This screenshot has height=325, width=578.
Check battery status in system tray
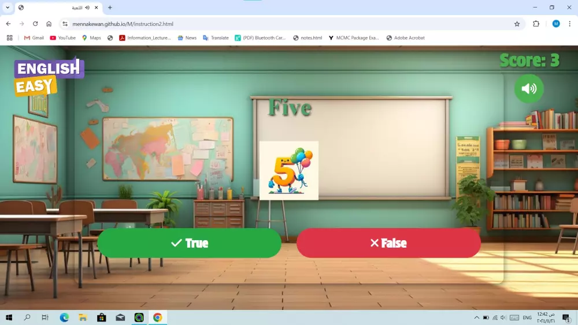486,317
